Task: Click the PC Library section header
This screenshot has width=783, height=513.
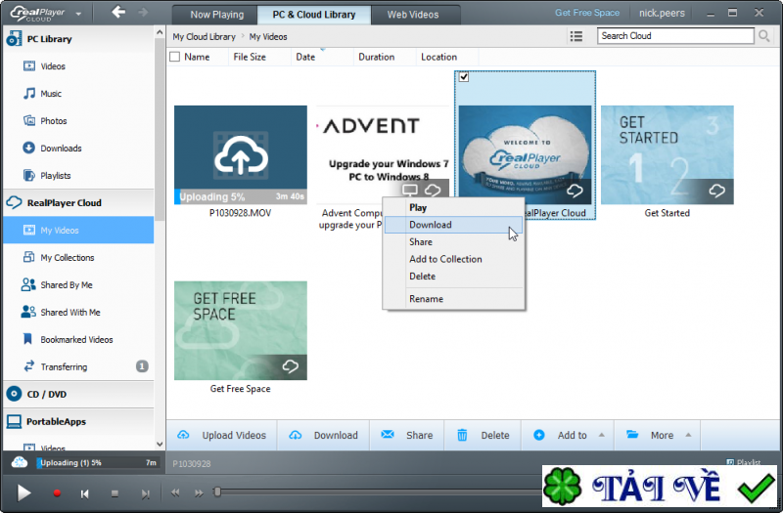Action: click(79, 39)
